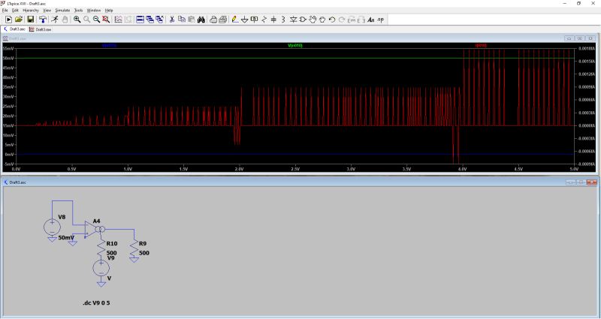
Task: Click the green V(n010) trace label
Action: (295, 45)
